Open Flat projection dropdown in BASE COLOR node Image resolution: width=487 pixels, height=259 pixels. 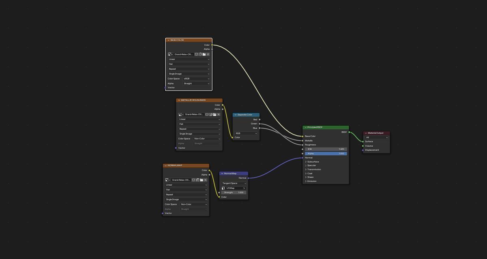tap(189, 64)
